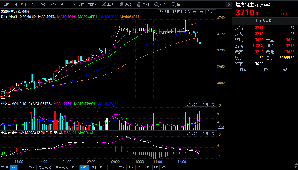This screenshot has width=298, height=170.
Task: Open 说明 for the main MA indicator
Action: pyautogui.click(x=211, y=12)
